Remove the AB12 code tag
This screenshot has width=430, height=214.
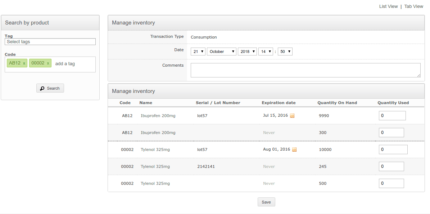point(24,63)
